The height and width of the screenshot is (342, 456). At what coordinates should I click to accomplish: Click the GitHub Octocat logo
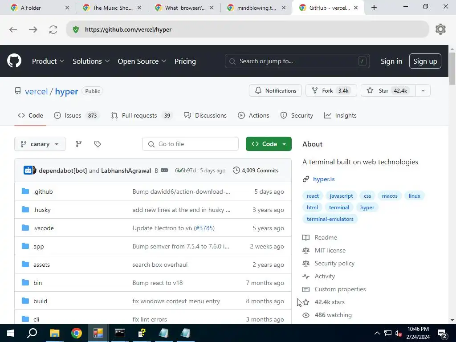14,61
